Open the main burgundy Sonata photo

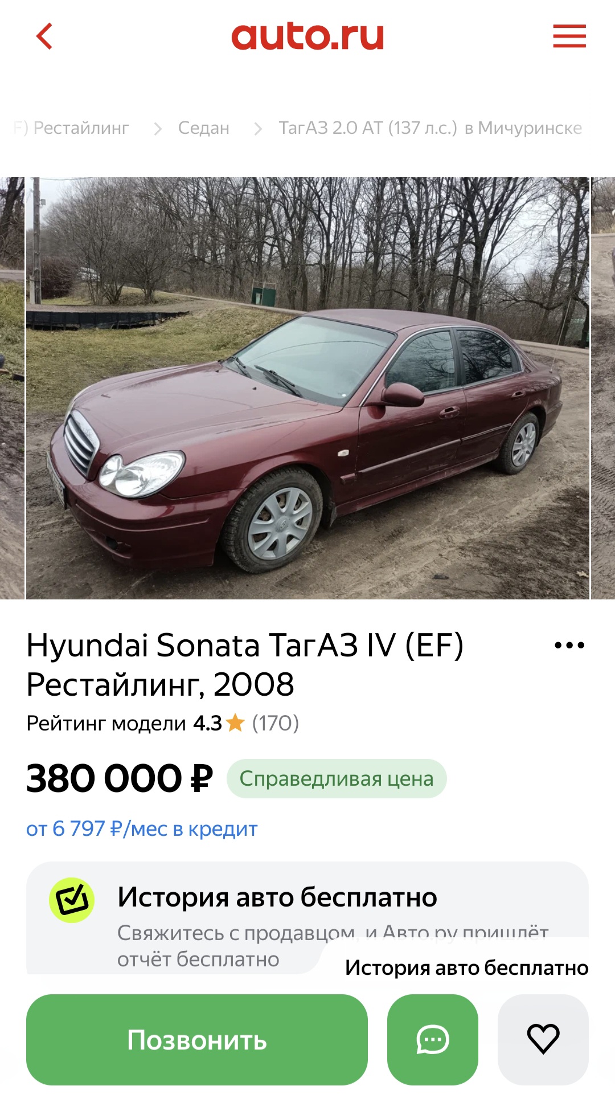pos(307,388)
